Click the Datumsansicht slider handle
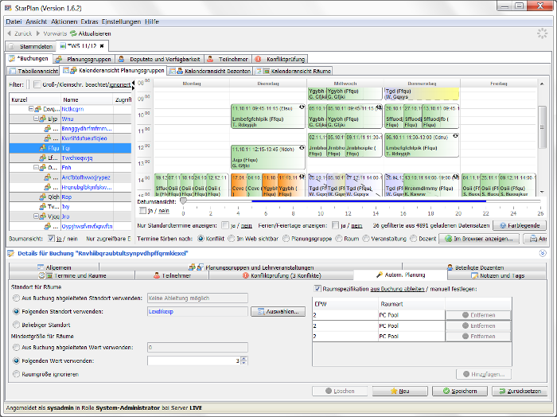The image size is (557, 417). [x=183, y=201]
